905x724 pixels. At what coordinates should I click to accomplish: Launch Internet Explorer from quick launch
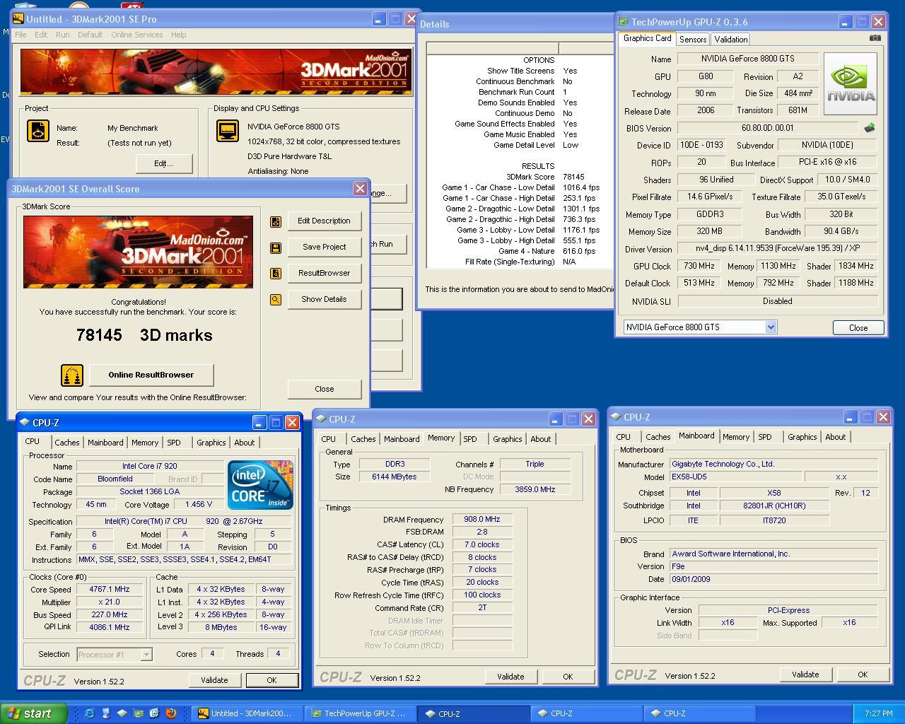click(x=89, y=713)
